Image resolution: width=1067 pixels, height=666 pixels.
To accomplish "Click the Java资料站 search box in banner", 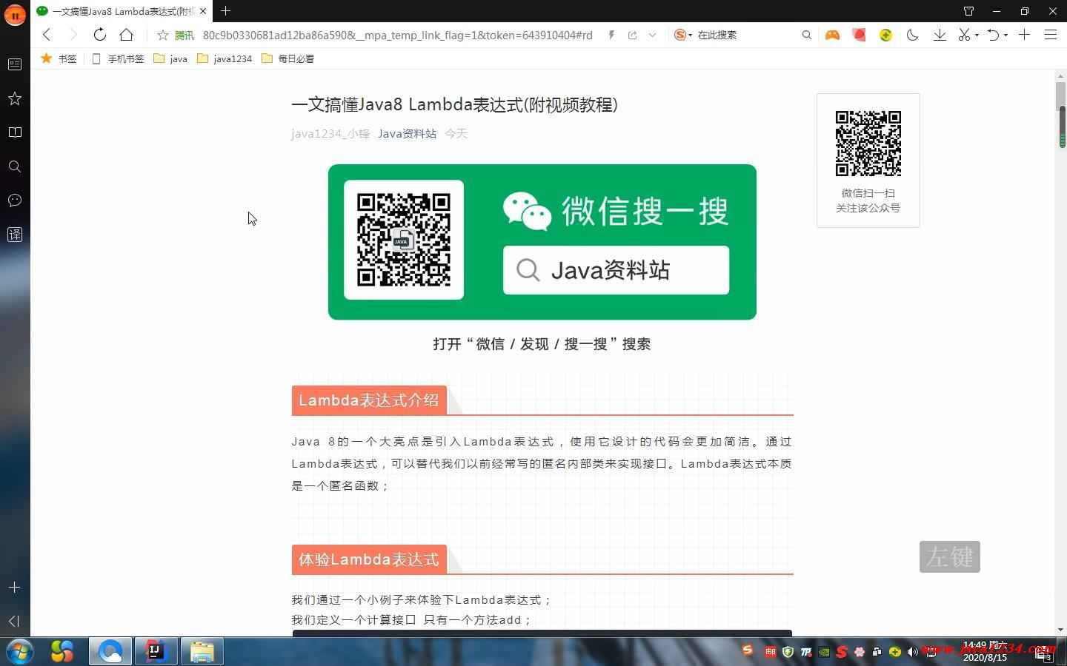I will 616,270.
